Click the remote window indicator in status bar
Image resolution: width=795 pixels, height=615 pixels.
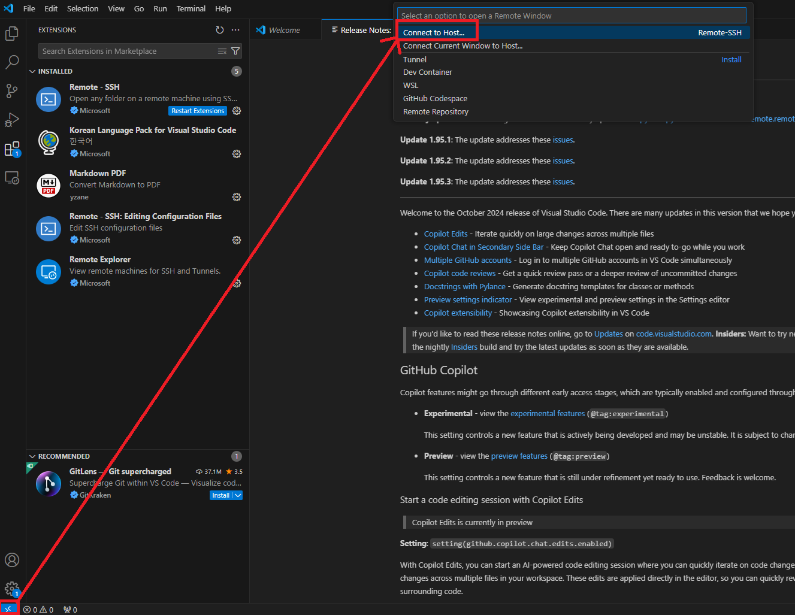point(9,610)
